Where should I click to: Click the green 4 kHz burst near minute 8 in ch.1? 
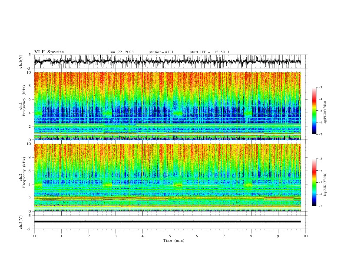pos(248,113)
